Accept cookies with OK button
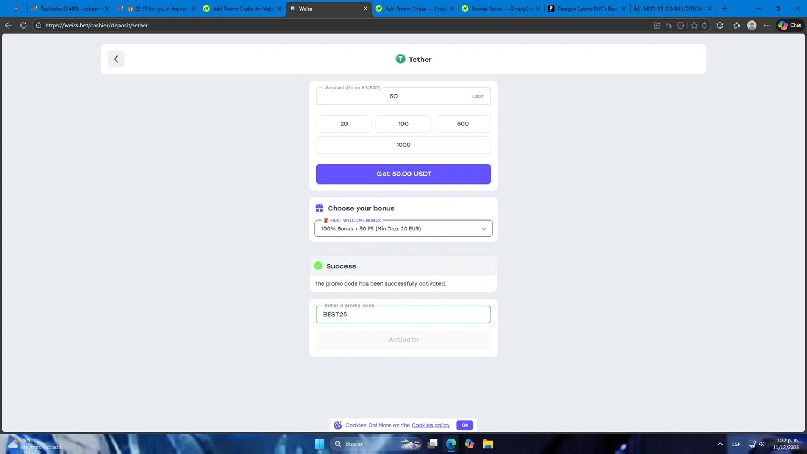Screen dimensions: 807x454 (x=465, y=425)
